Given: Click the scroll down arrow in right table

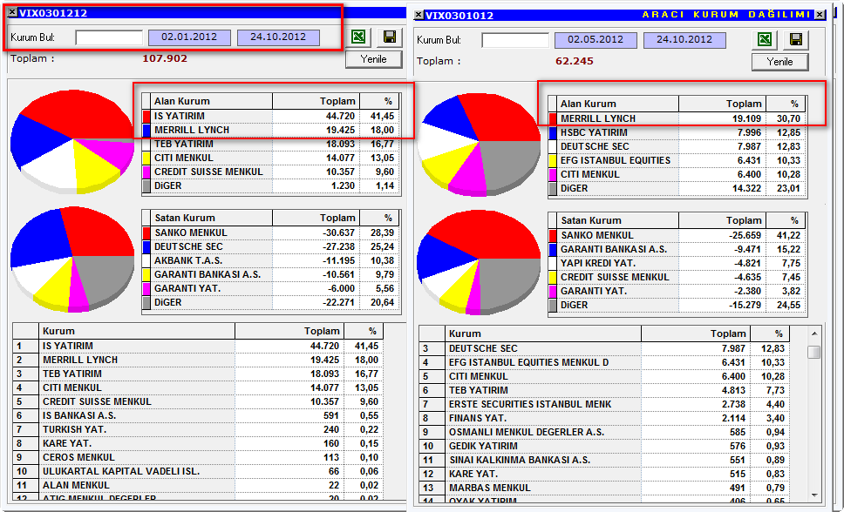Looking at the screenshot, I should pos(813,495).
